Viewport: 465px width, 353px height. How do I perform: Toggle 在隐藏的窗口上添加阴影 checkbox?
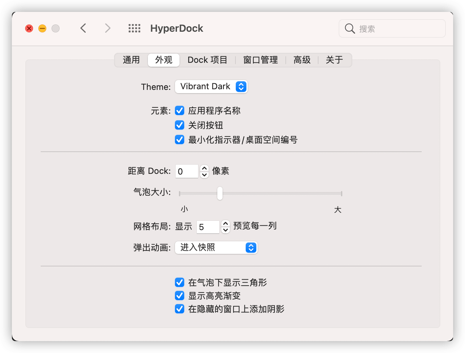click(180, 309)
